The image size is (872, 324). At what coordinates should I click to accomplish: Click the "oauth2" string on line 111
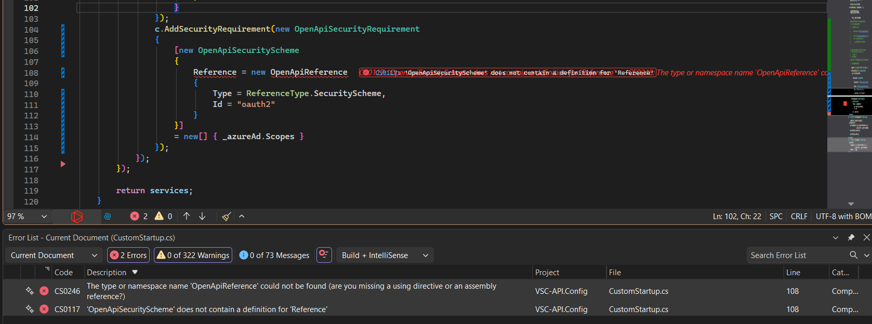(x=256, y=104)
